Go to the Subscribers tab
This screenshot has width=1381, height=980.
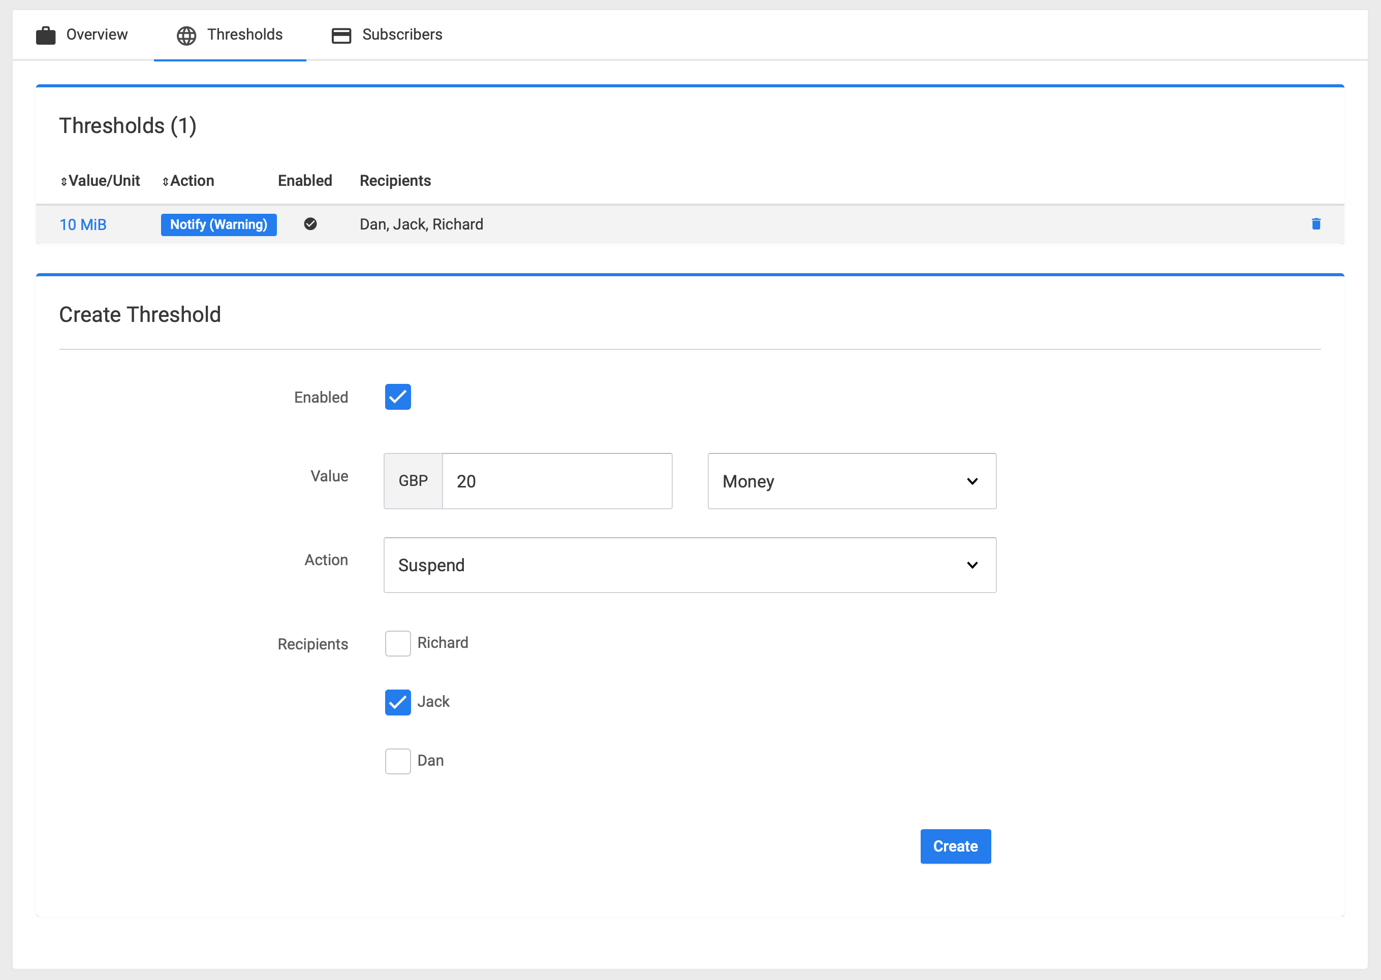pyautogui.click(x=387, y=35)
